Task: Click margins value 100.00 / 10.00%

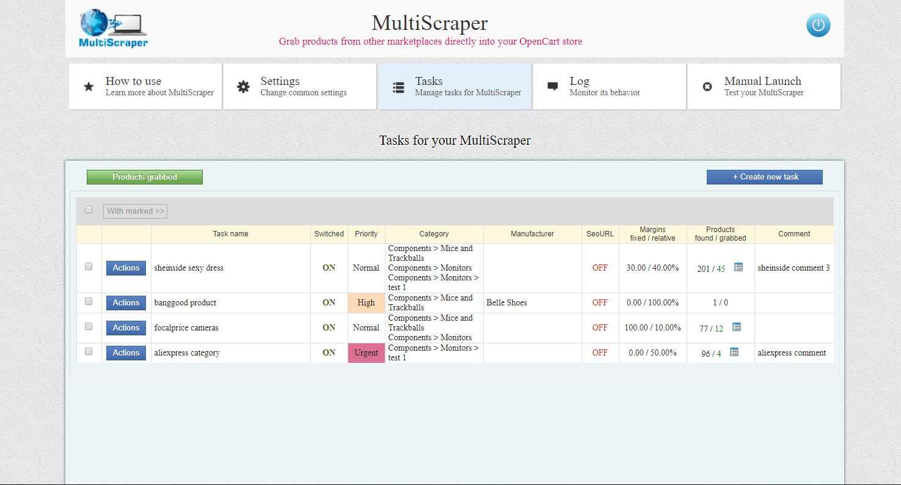Action: (x=652, y=327)
